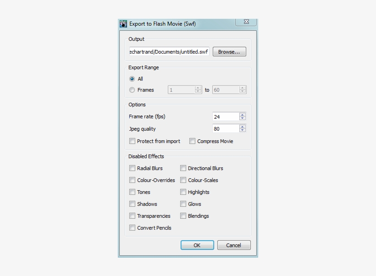
Task: Enable Colour-Scales disabling
Action: pos(183,180)
